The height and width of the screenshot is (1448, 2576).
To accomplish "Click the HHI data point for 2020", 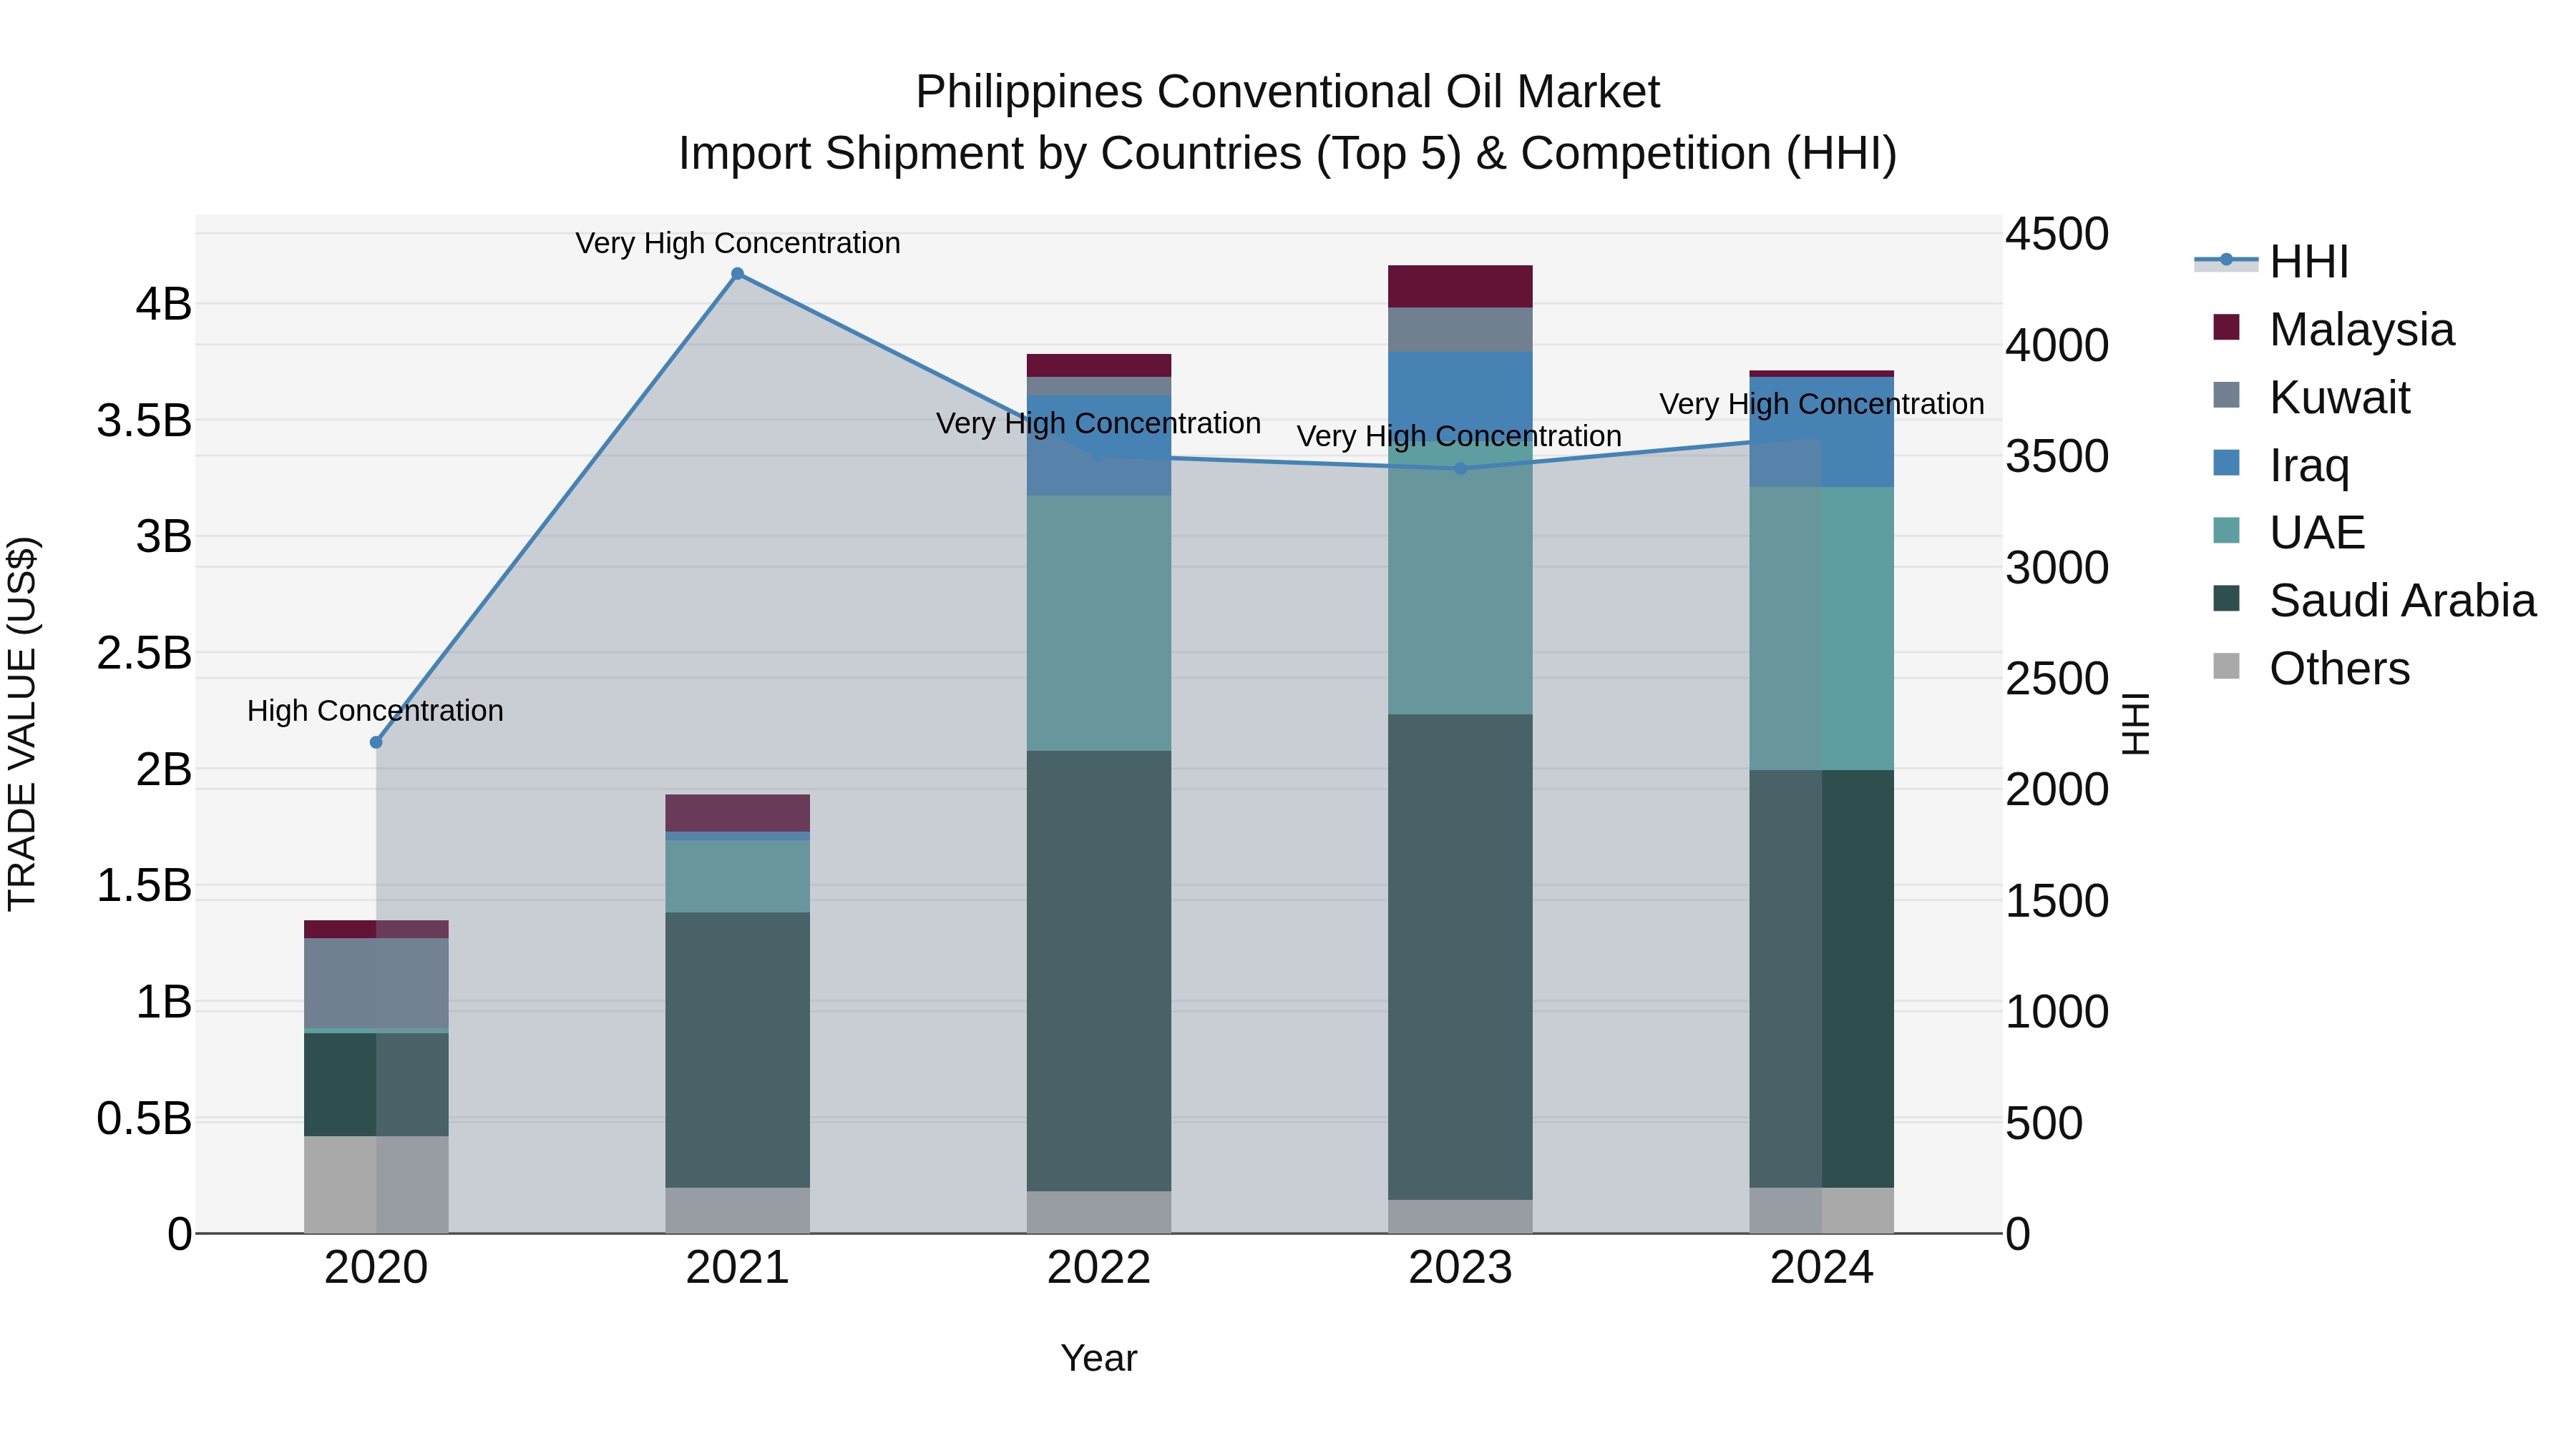I will coord(376,742).
